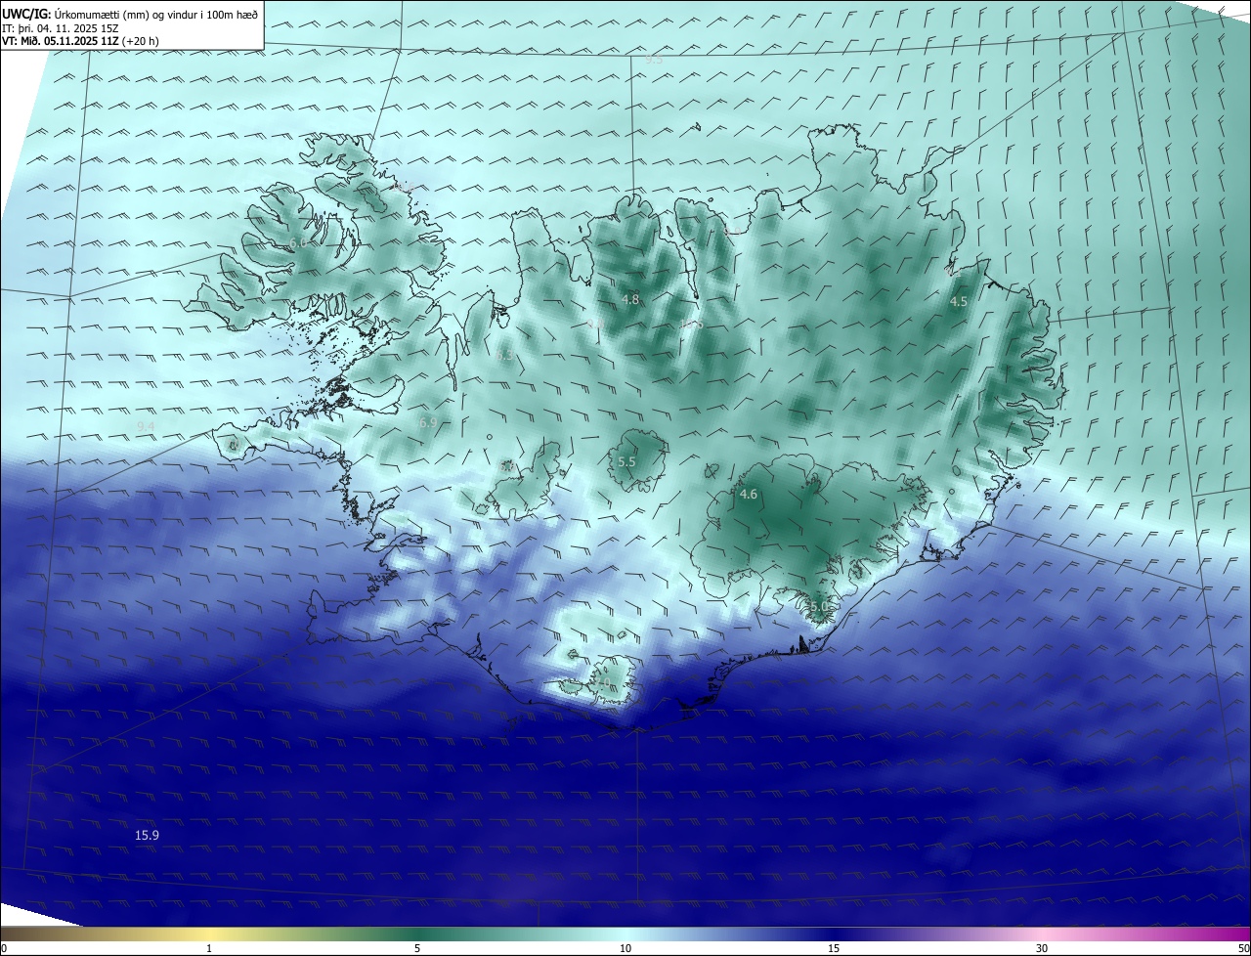Click the 5.0 value near the southeast coast
1251x956 pixels.
click(819, 607)
